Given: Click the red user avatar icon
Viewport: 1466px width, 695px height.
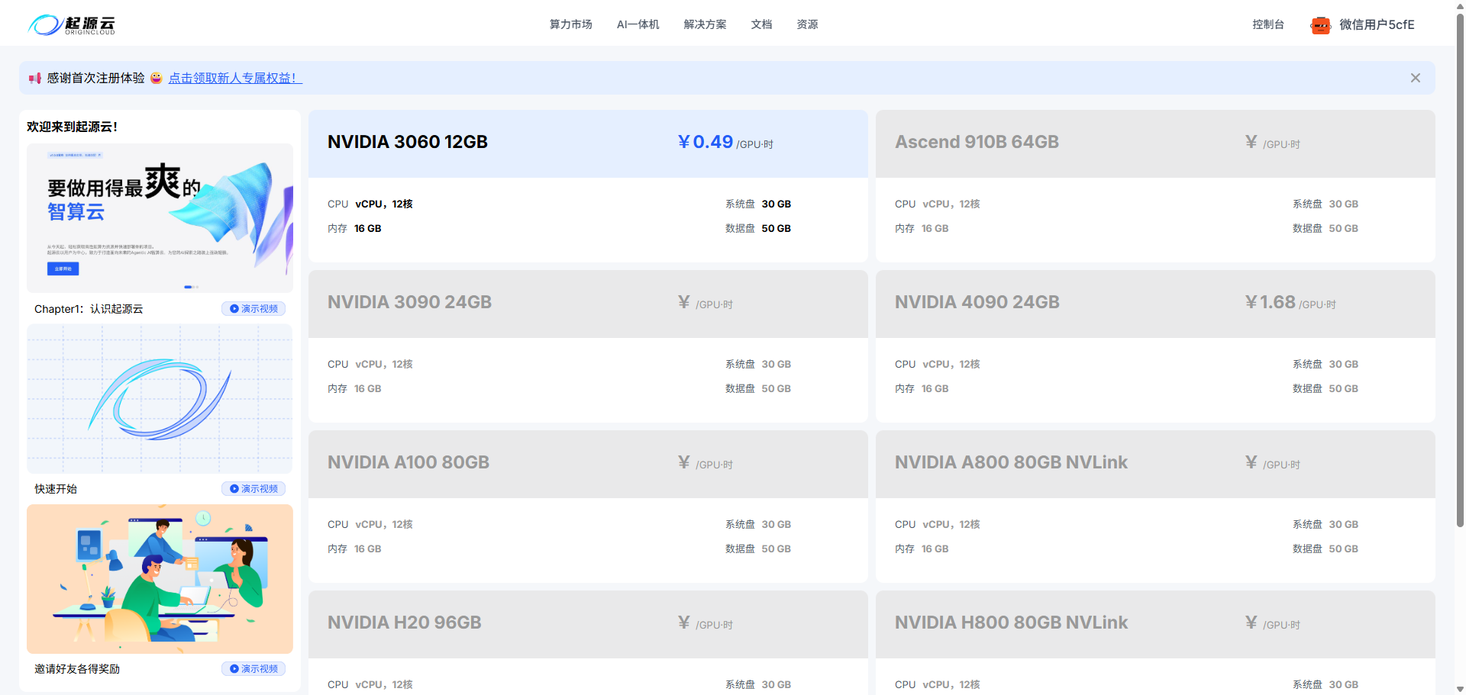Looking at the screenshot, I should [1320, 25].
